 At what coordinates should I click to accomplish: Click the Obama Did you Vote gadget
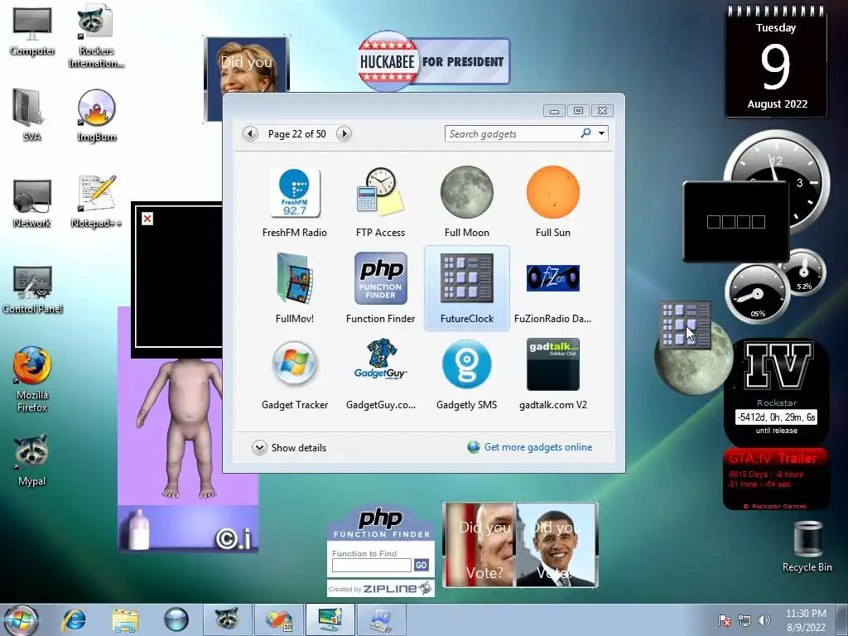(557, 545)
